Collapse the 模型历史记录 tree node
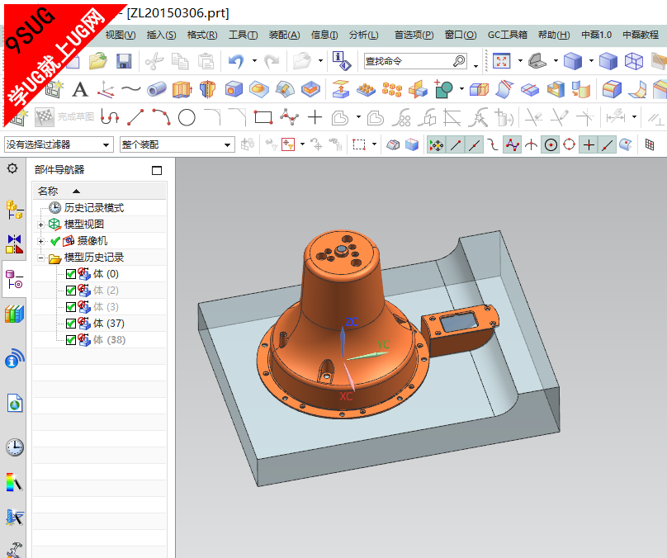Image resolution: width=667 pixels, height=558 pixels. pyautogui.click(x=40, y=258)
